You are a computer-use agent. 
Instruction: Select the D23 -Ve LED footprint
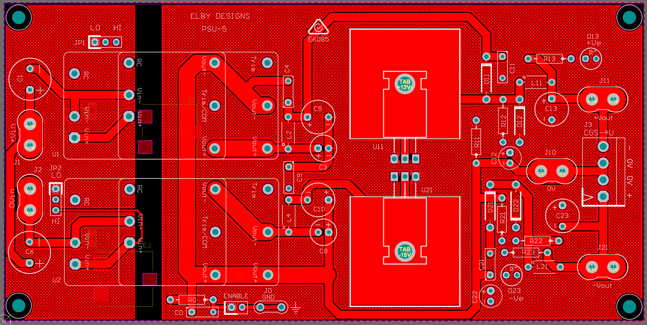511,275
